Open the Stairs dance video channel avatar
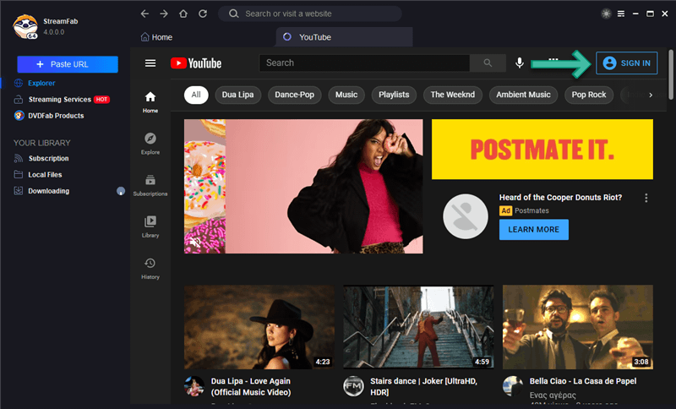 pos(353,386)
